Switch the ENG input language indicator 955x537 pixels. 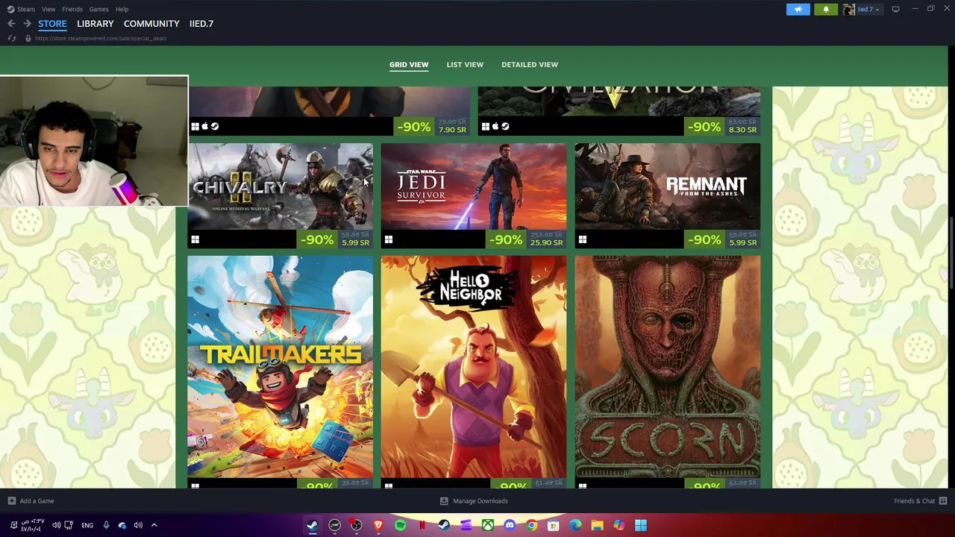87,525
